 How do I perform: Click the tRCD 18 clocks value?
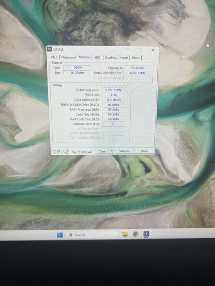coord(113,105)
